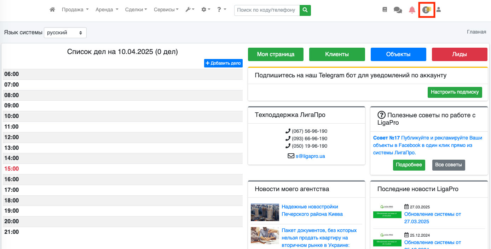Open the chat messages icon
Viewport: 491px width, 249px height.
[398, 10]
